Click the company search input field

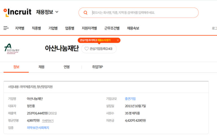(x=141, y=13)
